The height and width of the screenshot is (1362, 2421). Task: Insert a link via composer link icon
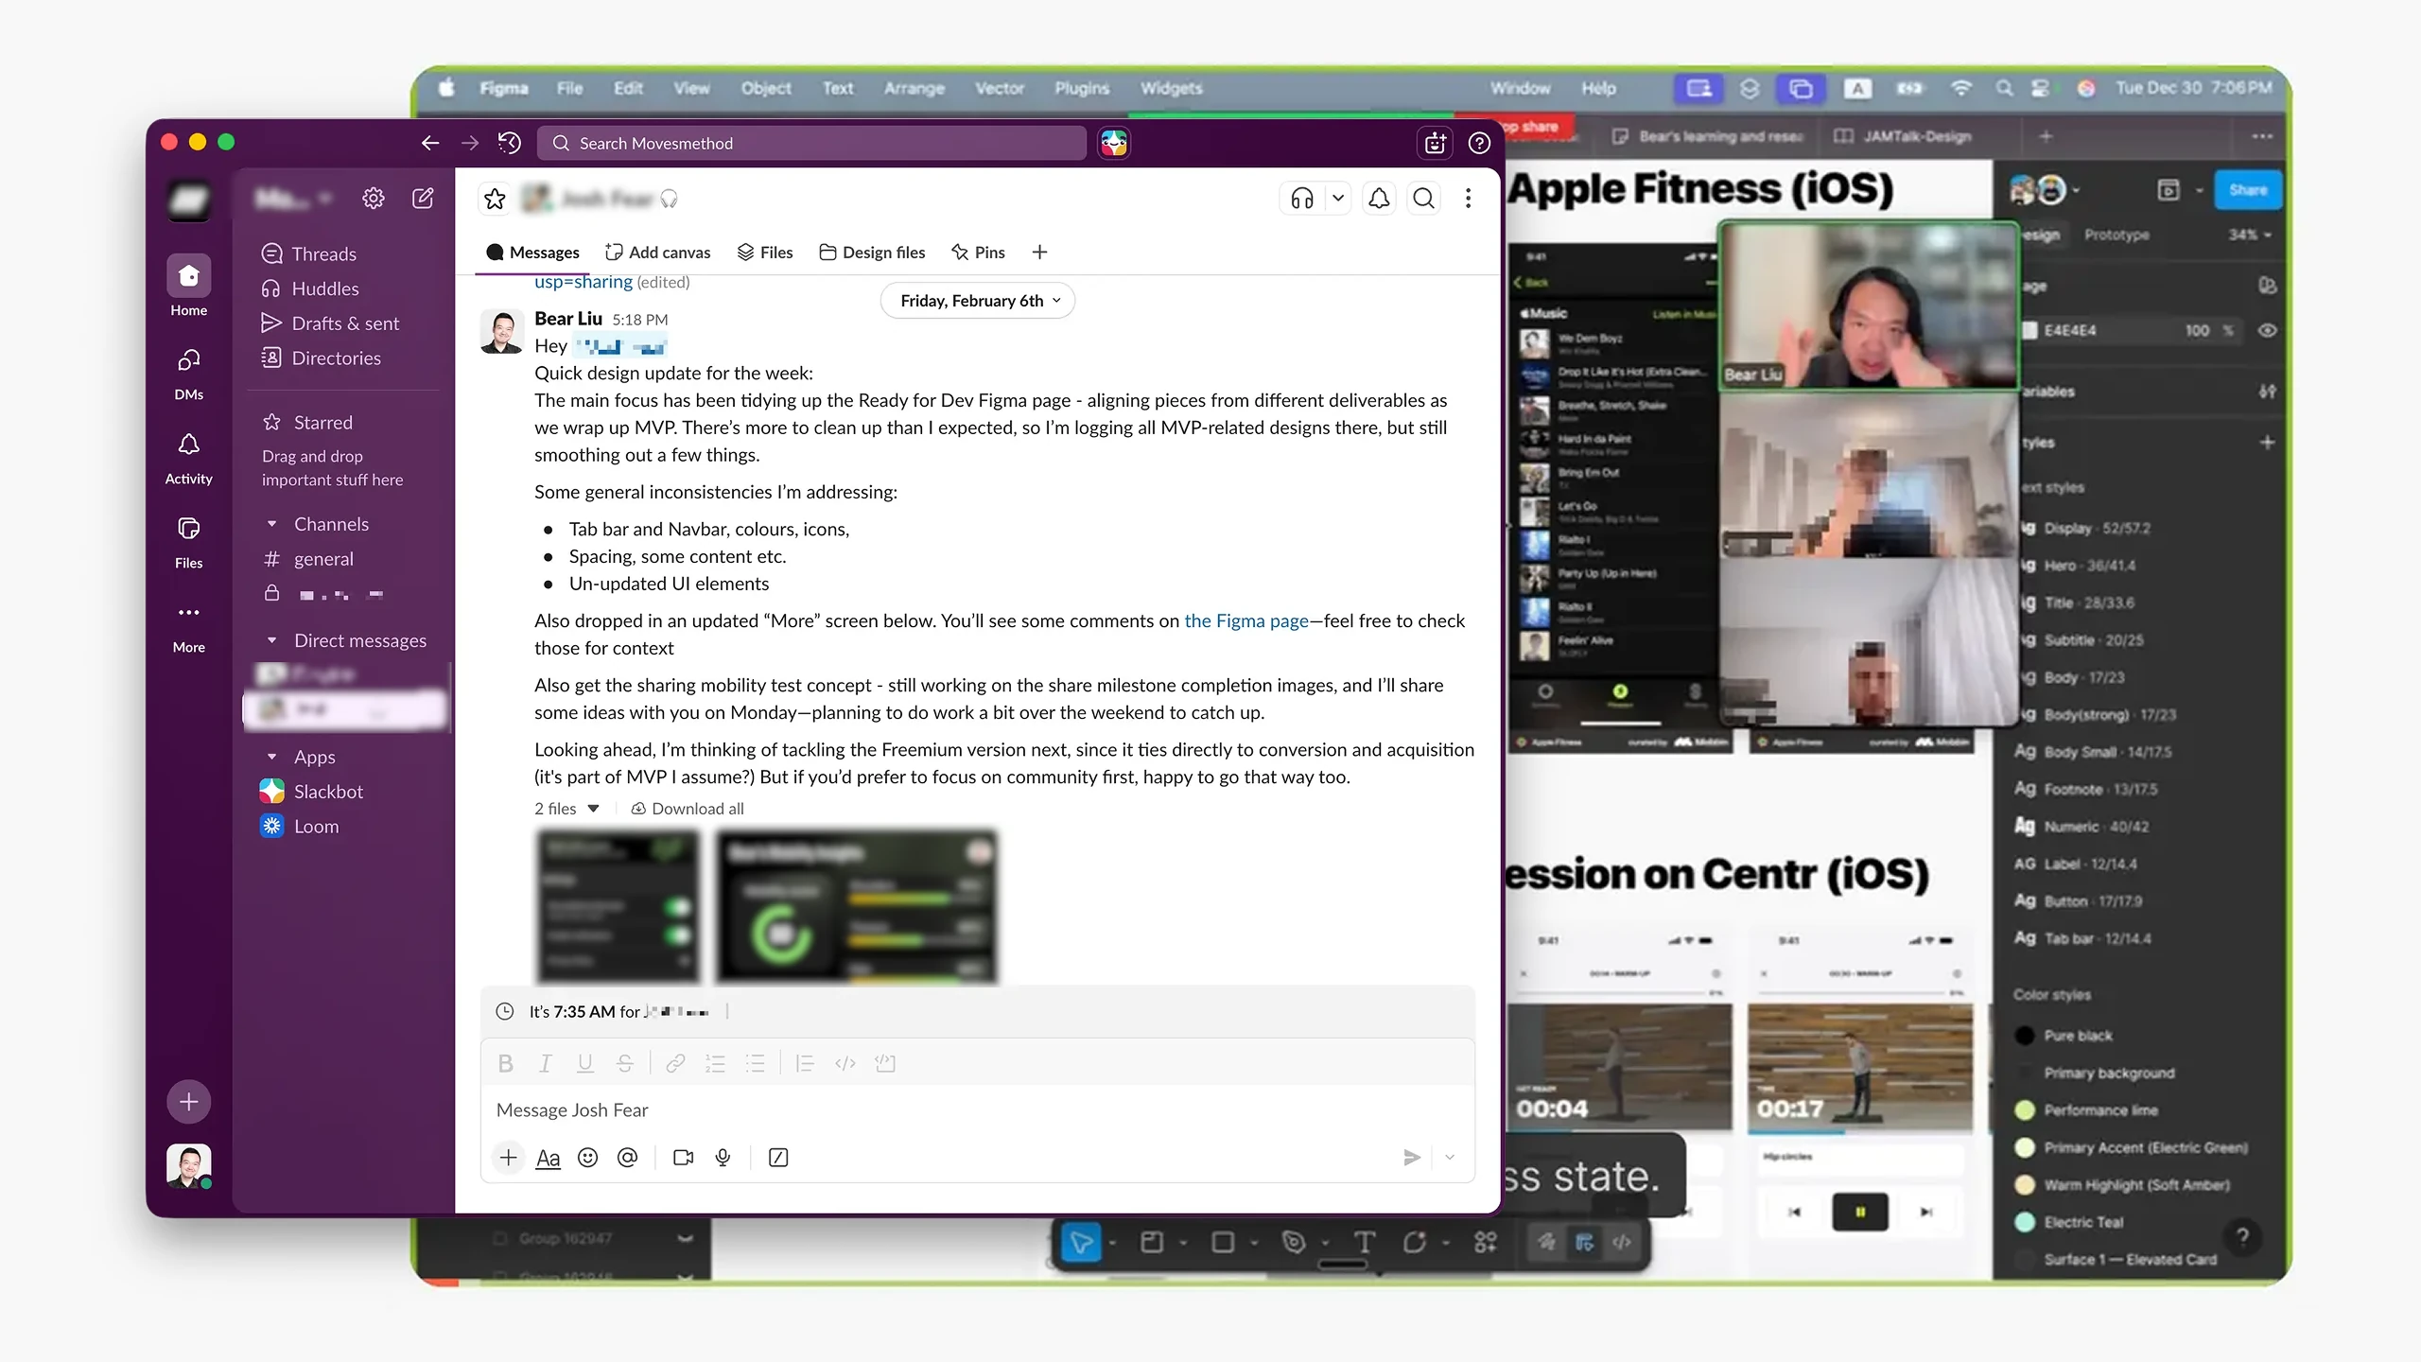click(675, 1063)
